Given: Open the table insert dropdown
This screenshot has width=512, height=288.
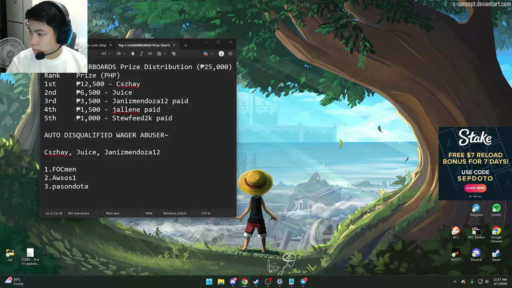Looking at the screenshot, I should click(161, 54).
